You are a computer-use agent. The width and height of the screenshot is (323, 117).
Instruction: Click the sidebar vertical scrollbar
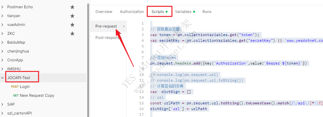point(88,60)
